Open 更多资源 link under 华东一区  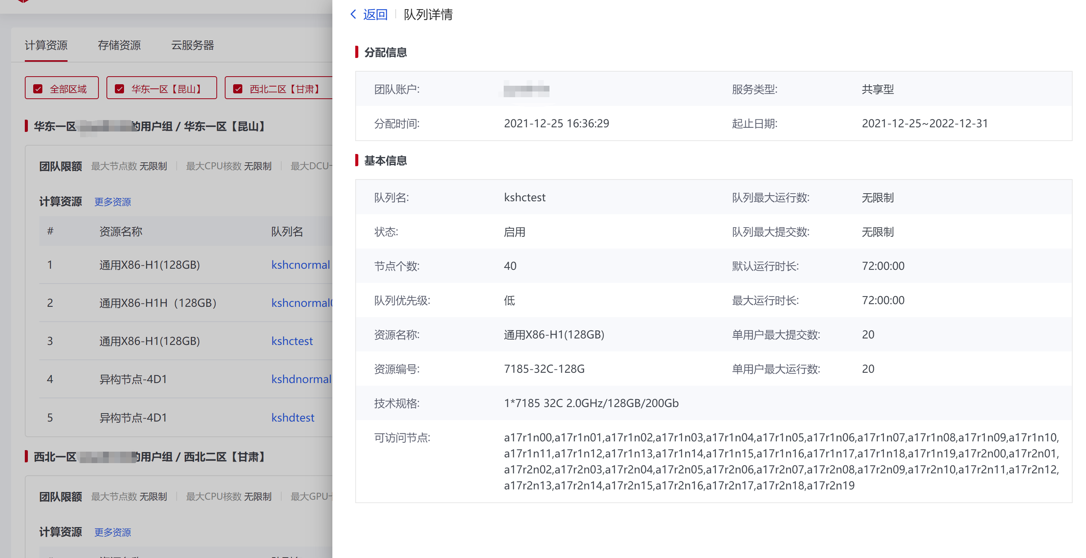click(113, 202)
